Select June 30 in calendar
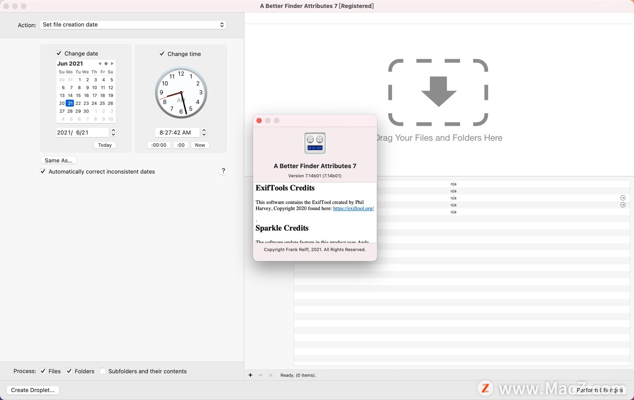 tap(86, 111)
